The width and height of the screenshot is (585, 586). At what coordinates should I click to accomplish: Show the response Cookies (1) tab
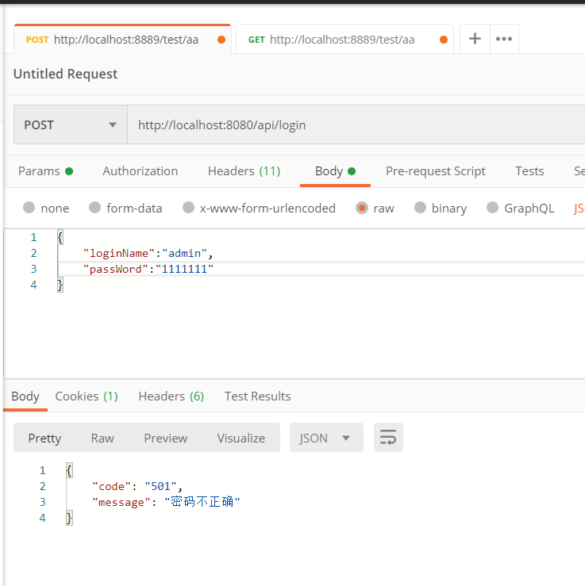click(x=87, y=396)
